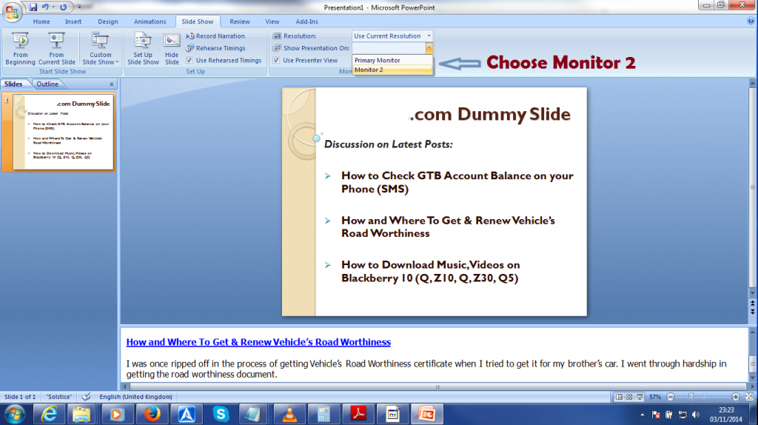Save presentation from Quick Access Toolbar
Image resolution: width=758 pixels, height=425 pixels.
coord(33,7)
